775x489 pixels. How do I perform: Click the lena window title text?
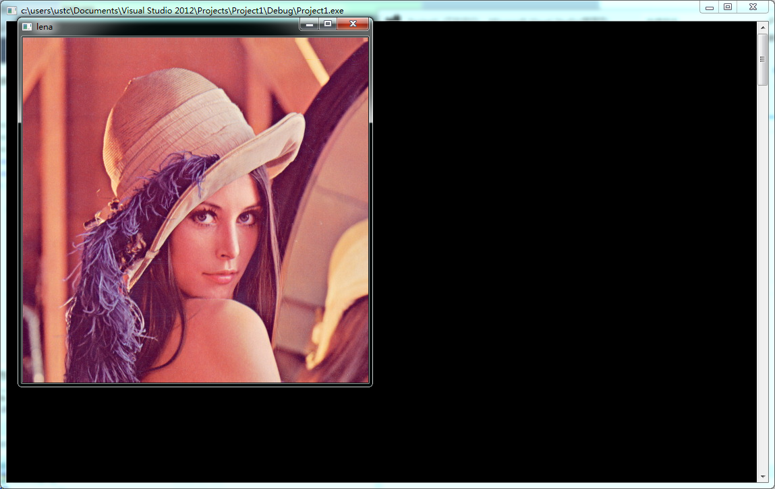pos(45,27)
